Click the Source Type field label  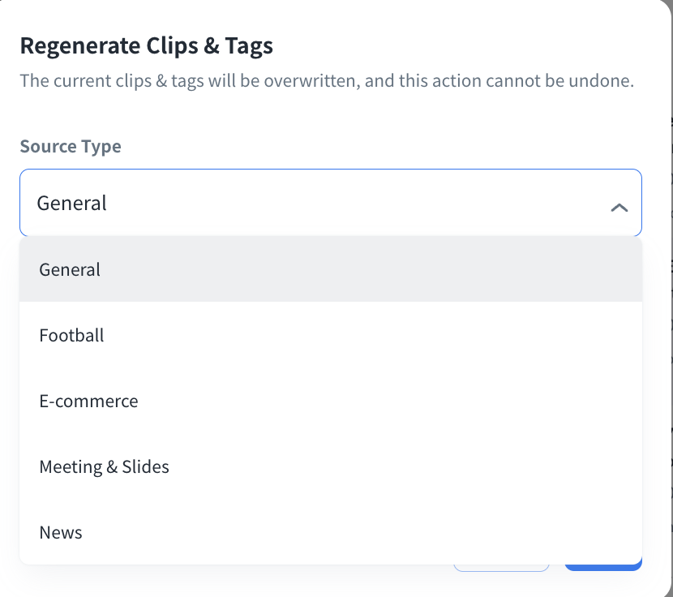pos(71,147)
